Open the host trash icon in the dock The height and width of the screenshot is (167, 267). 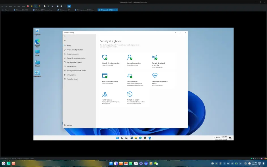coord(259,163)
